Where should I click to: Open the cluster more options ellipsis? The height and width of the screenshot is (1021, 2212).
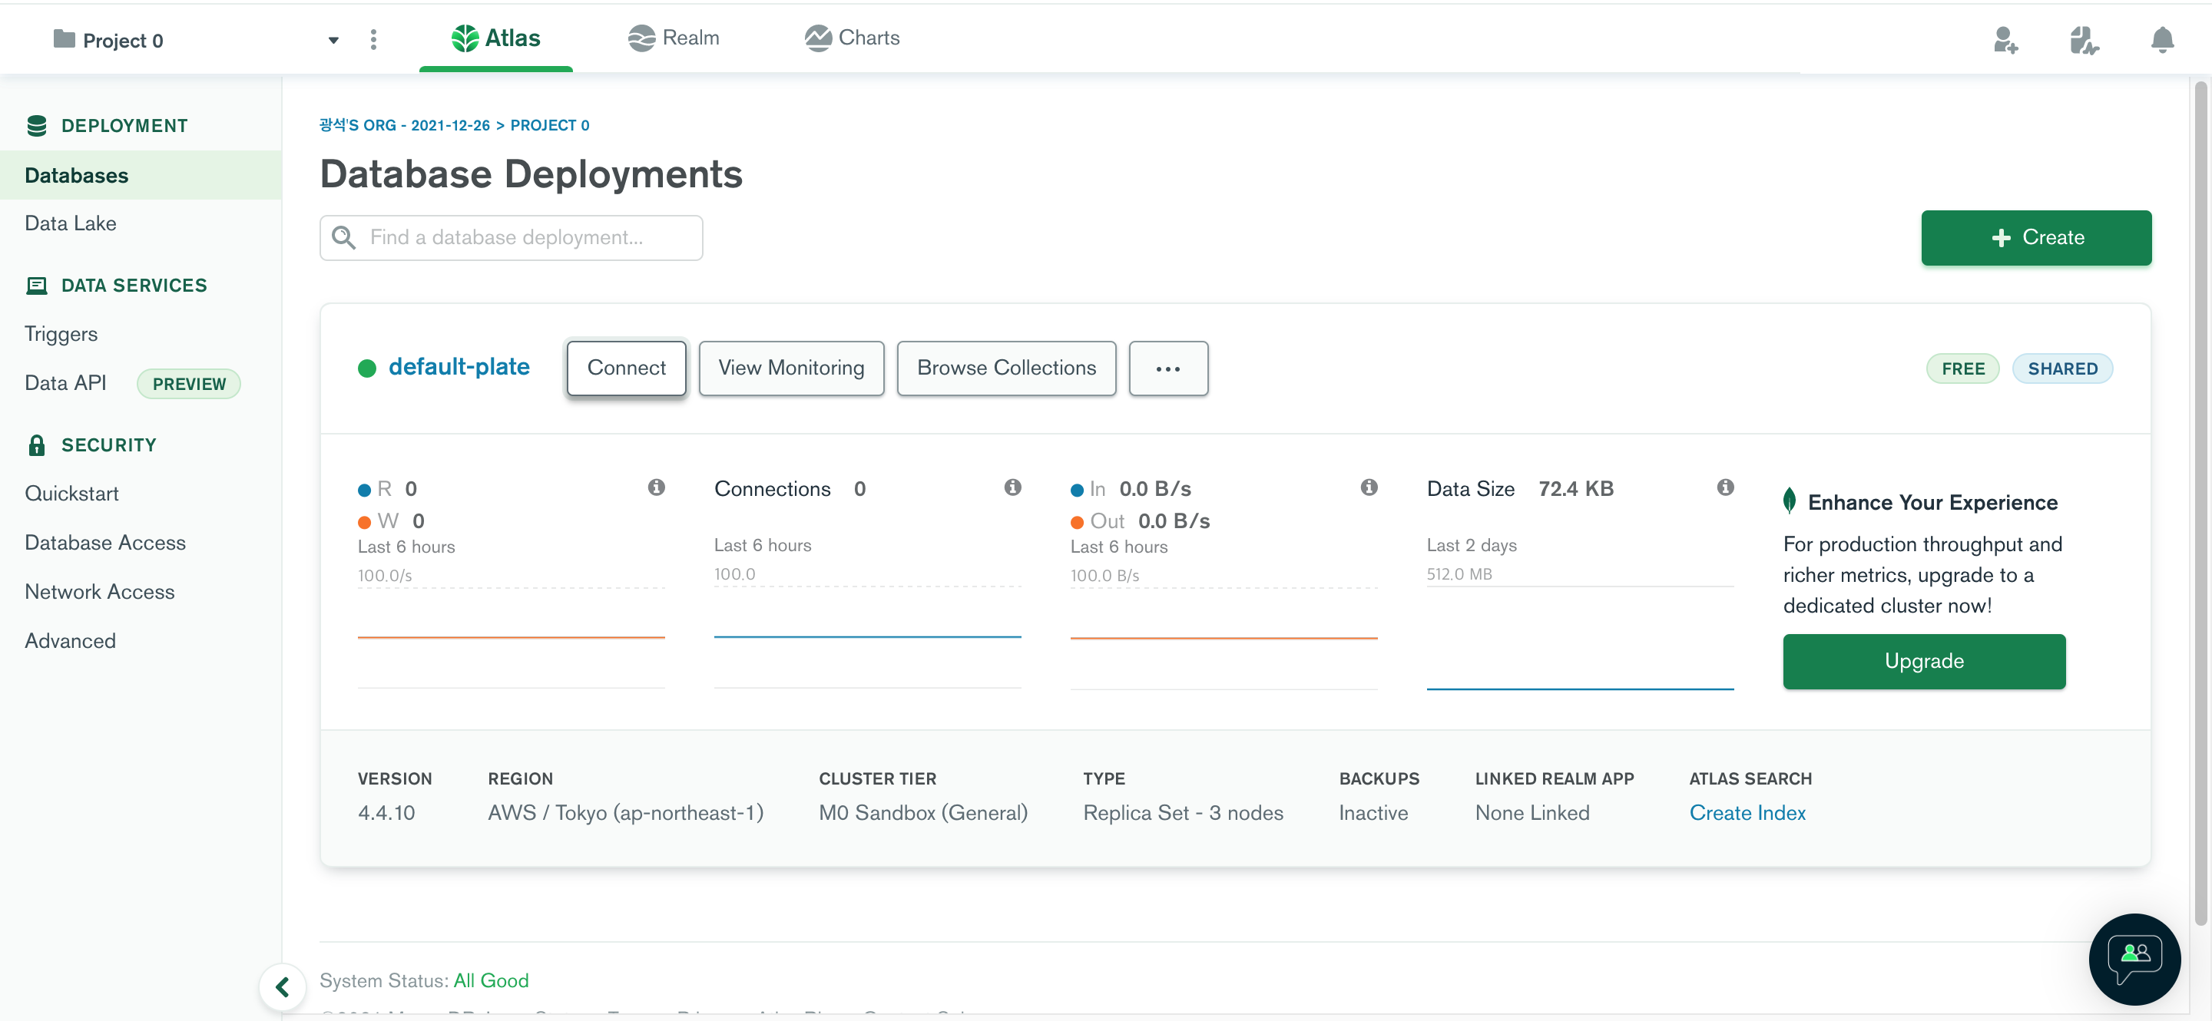pos(1167,368)
